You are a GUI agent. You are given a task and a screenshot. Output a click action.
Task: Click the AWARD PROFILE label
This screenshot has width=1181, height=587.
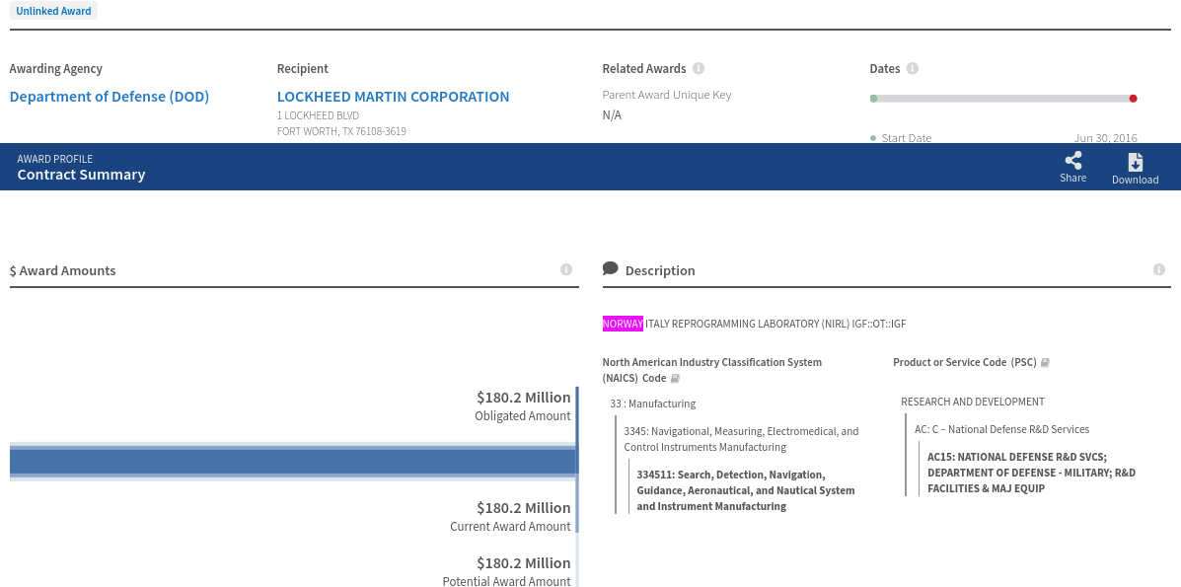point(55,159)
